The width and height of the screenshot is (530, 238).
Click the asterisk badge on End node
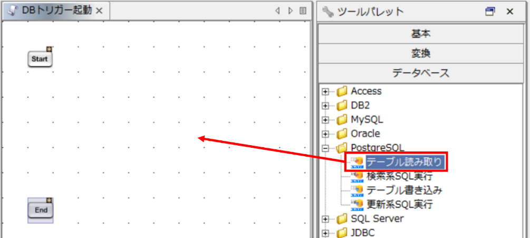(50, 200)
